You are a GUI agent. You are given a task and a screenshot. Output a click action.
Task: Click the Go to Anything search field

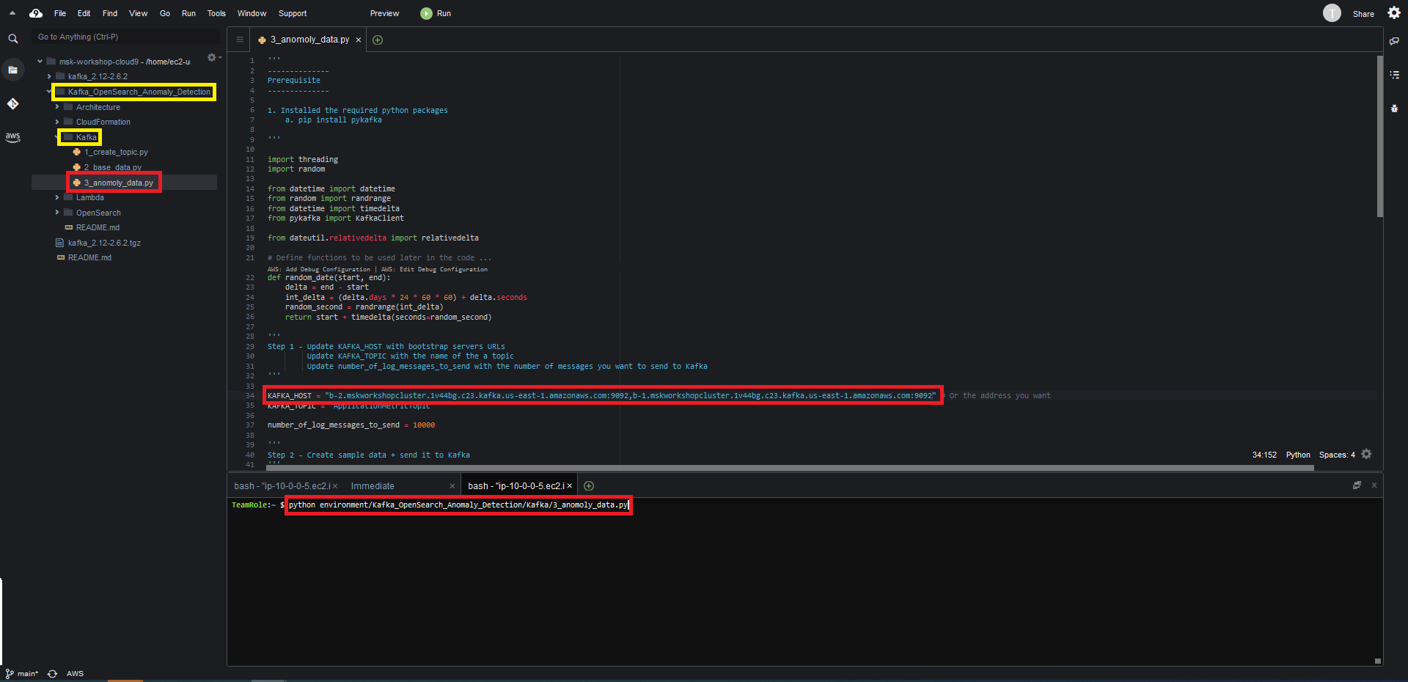pyautogui.click(x=125, y=37)
